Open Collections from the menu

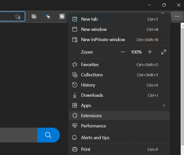pos(119,75)
